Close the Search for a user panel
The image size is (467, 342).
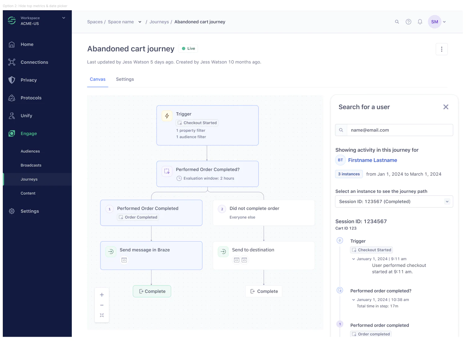point(446,107)
